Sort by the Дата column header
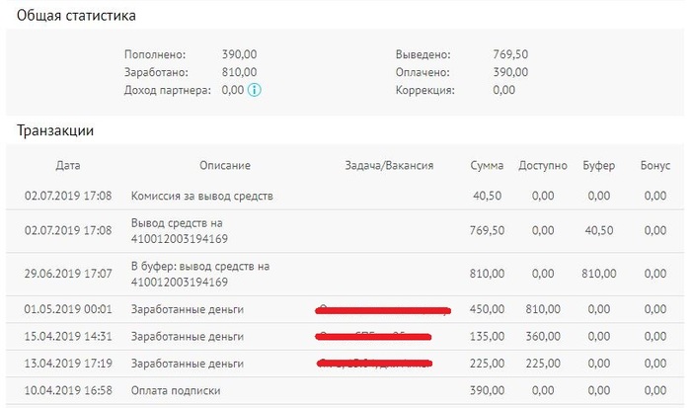This screenshot has height=408, width=691. pyautogui.click(x=68, y=166)
